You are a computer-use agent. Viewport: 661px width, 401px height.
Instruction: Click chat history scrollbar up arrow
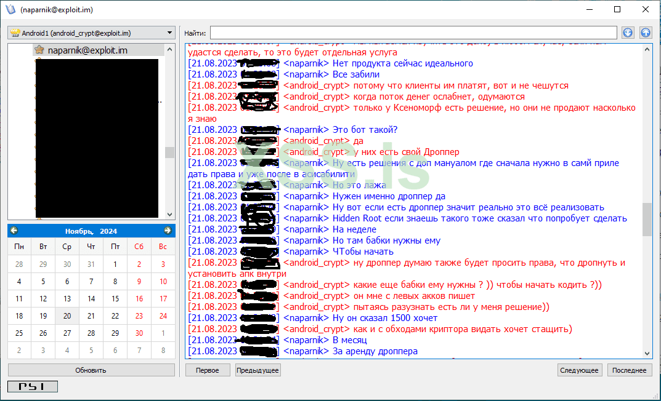coord(647,49)
